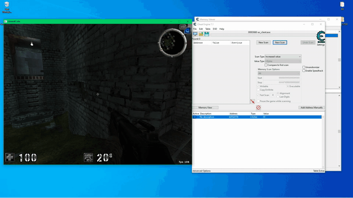Image resolution: width=353 pixels, height=198 pixels.
Task: Click Add Address Manually button
Action: (312, 108)
